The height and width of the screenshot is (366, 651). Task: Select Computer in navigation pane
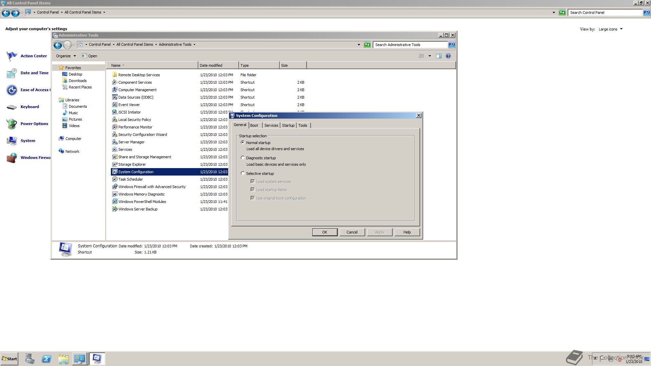coord(73,139)
